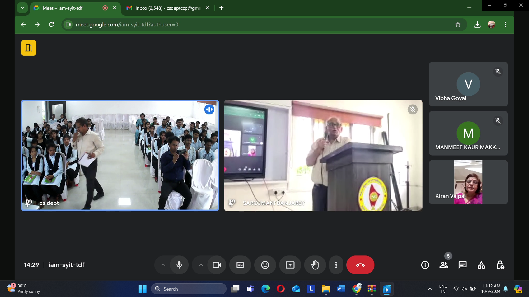
Task: Unpin the SAROJMANI BANJAREY tile
Action: 232,203
